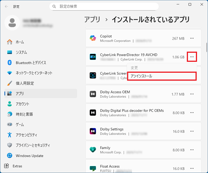
Task: Focus the 設定の検索 search field
Action: click(x=104, y=6)
